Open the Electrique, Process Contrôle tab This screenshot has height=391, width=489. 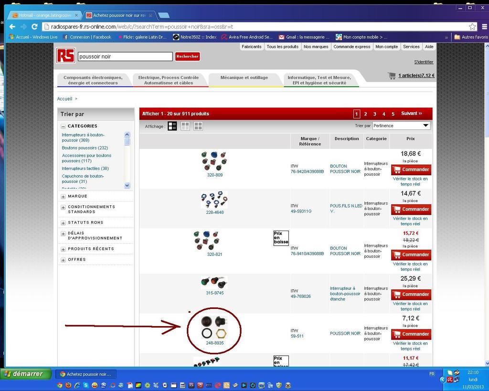point(169,80)
